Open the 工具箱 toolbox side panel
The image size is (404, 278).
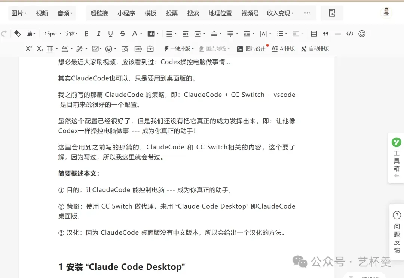(x=396, y=158)
